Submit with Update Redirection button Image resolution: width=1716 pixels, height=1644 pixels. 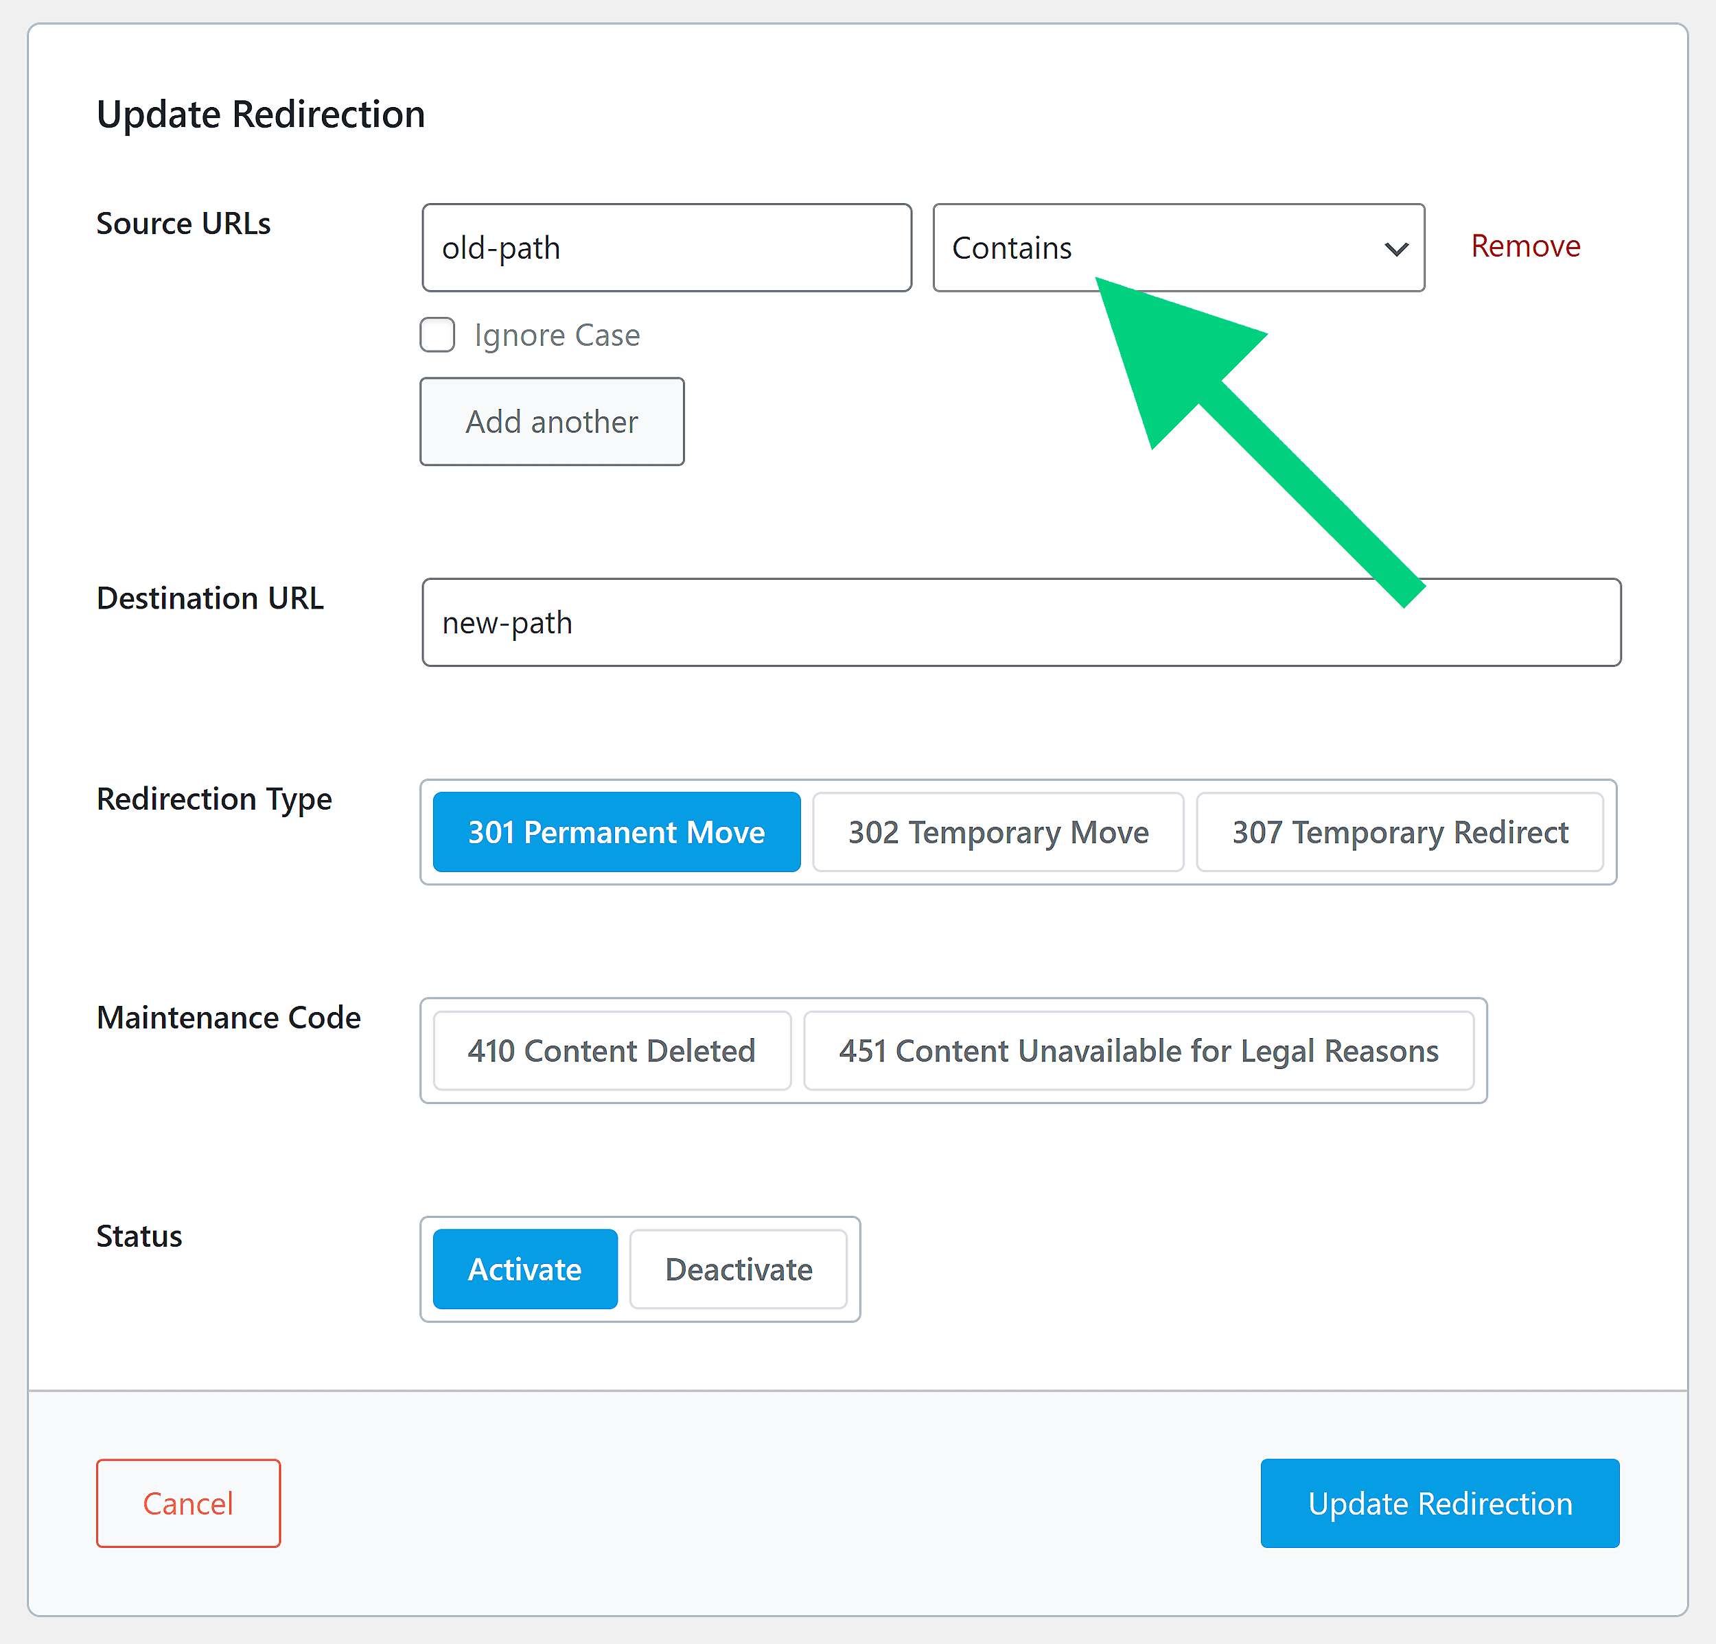[1439, 1503]
